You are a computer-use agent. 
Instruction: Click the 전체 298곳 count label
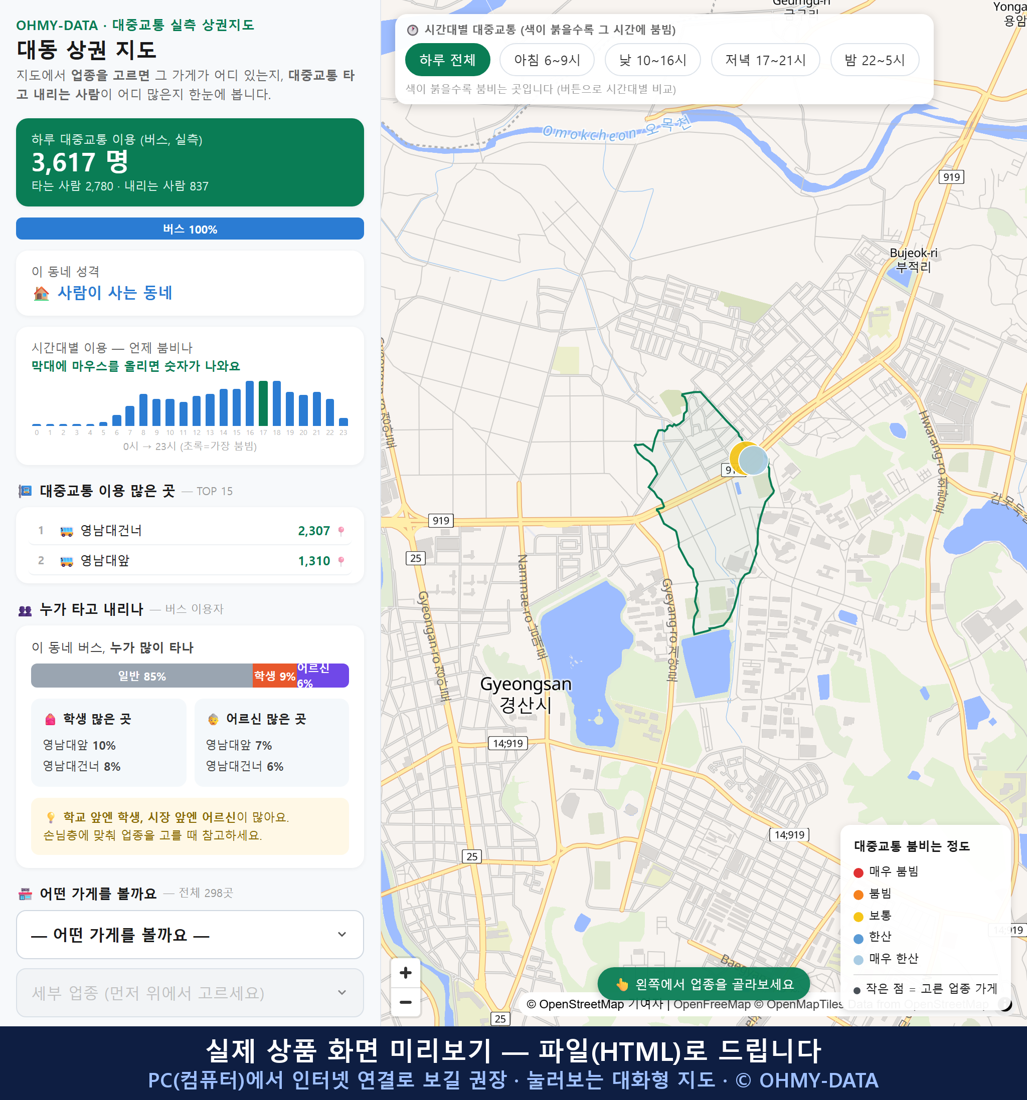click(x=206, y=893)
